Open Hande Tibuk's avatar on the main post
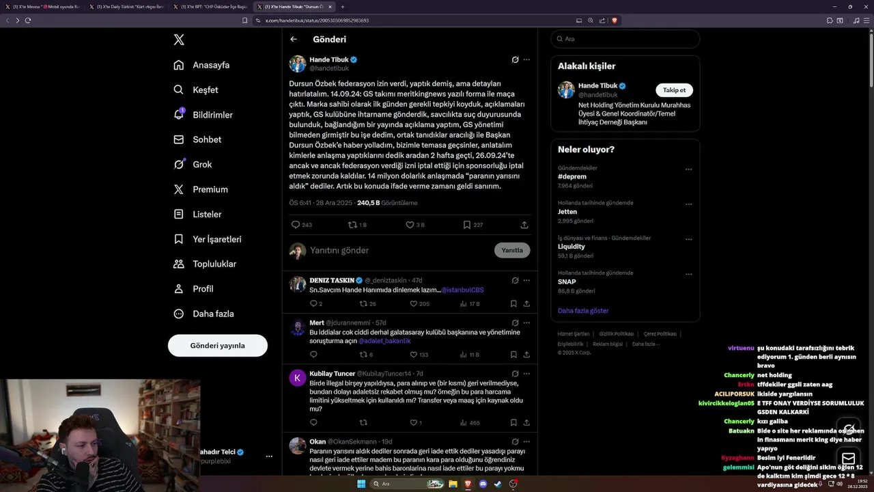The image size is (874, 492). coord(298,64)
